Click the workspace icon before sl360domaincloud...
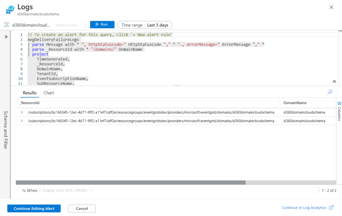The image size is (342, 216). click(x=6, y=25)
